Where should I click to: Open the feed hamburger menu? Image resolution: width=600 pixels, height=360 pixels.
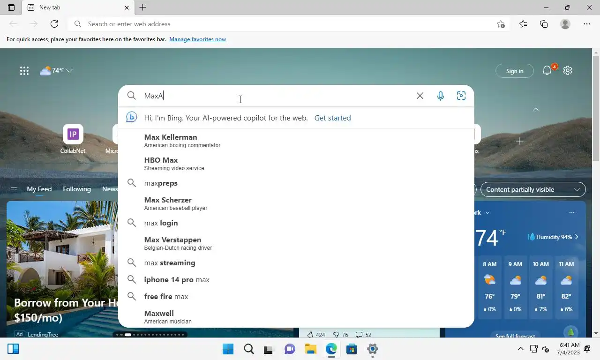[14, 189]
